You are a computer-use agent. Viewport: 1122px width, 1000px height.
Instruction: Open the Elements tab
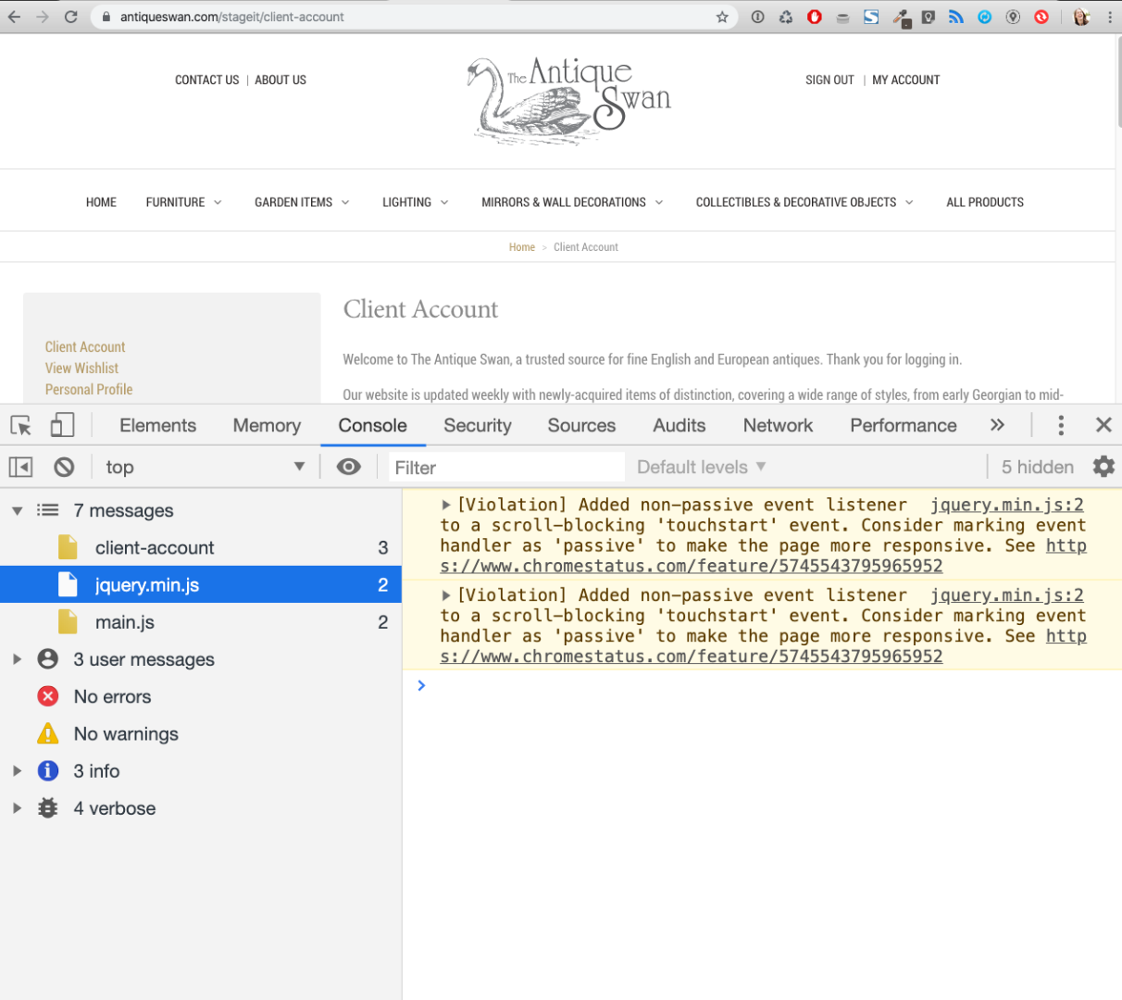click(157, 425)
